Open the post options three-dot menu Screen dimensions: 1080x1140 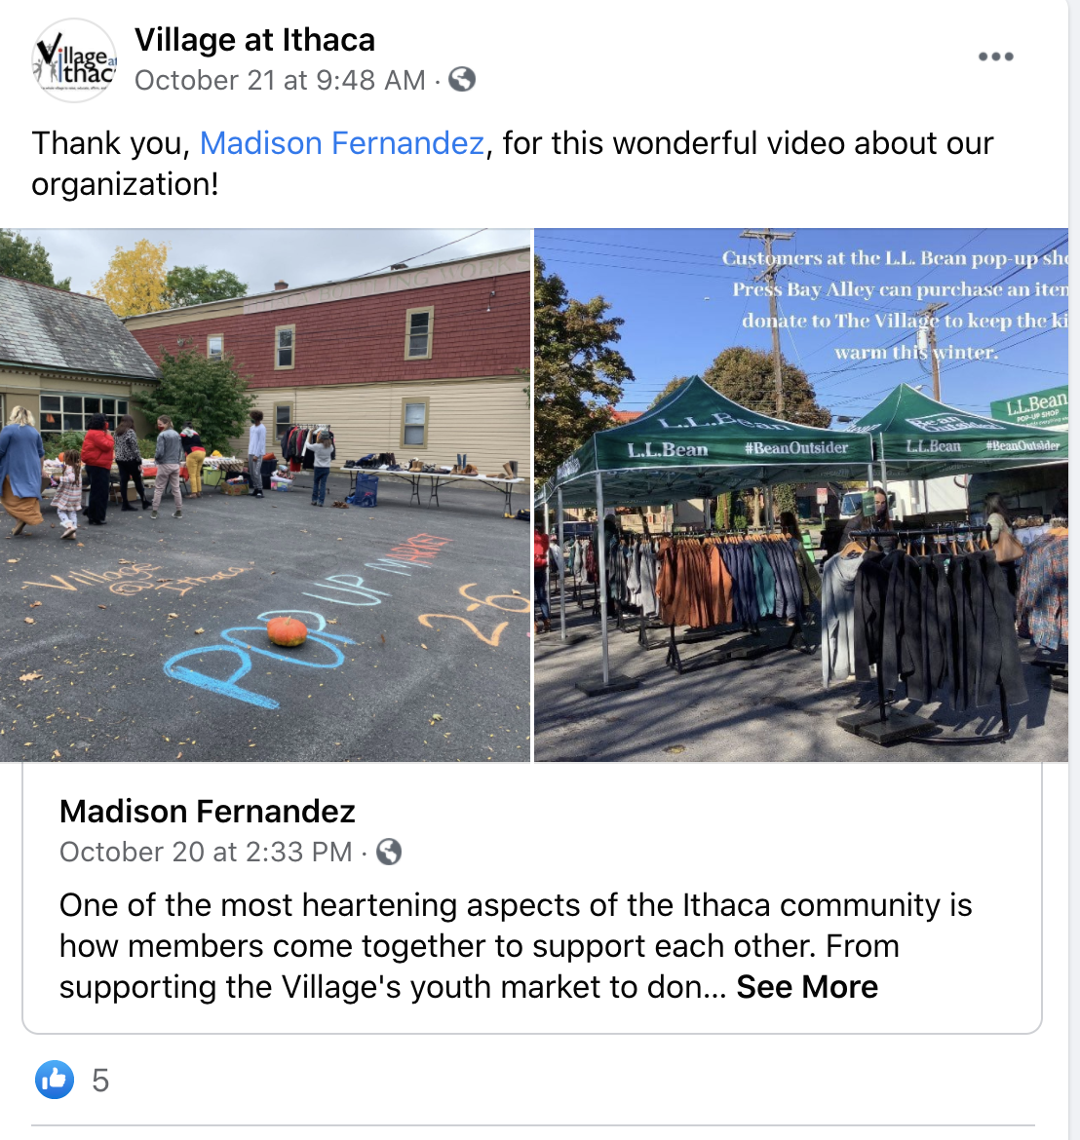tap(995, 57)
